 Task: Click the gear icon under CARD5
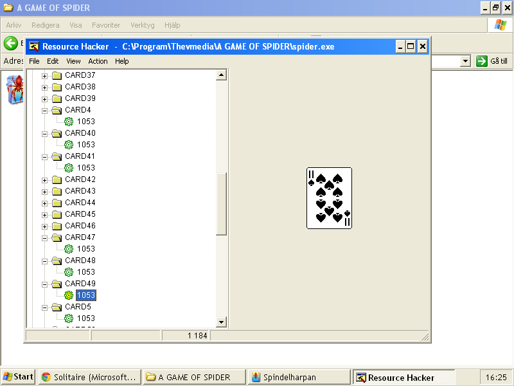69,318
